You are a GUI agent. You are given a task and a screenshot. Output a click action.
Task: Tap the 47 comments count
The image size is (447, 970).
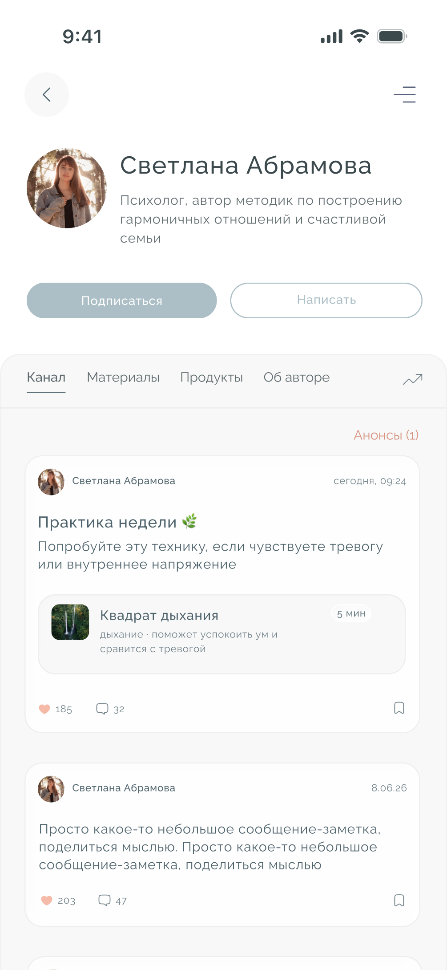pos(121,901)
